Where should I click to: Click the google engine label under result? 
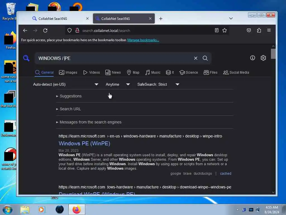tap(175, 174)
